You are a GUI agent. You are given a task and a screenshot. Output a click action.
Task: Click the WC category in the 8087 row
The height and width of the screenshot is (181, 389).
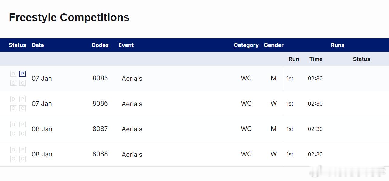click(x=246, y=129)
